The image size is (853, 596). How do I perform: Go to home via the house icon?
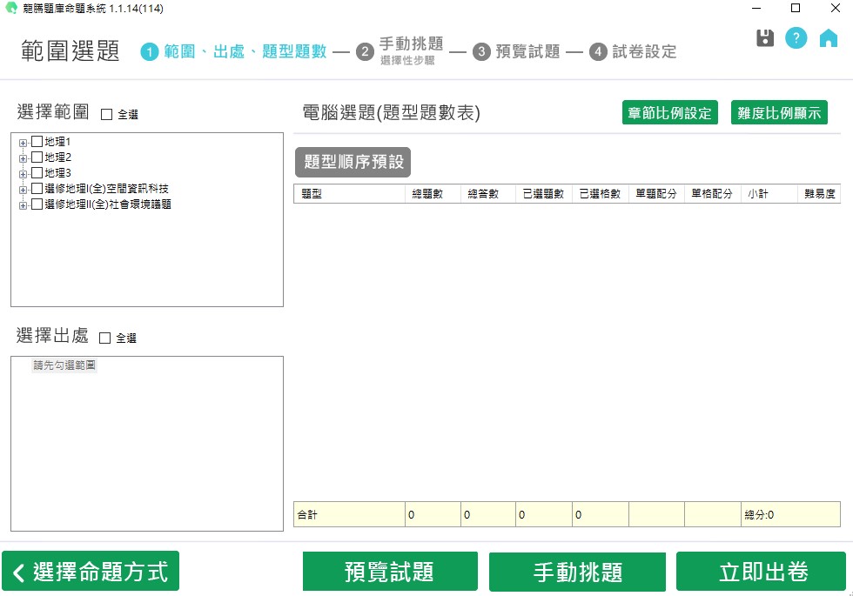[x=828, y=38]
